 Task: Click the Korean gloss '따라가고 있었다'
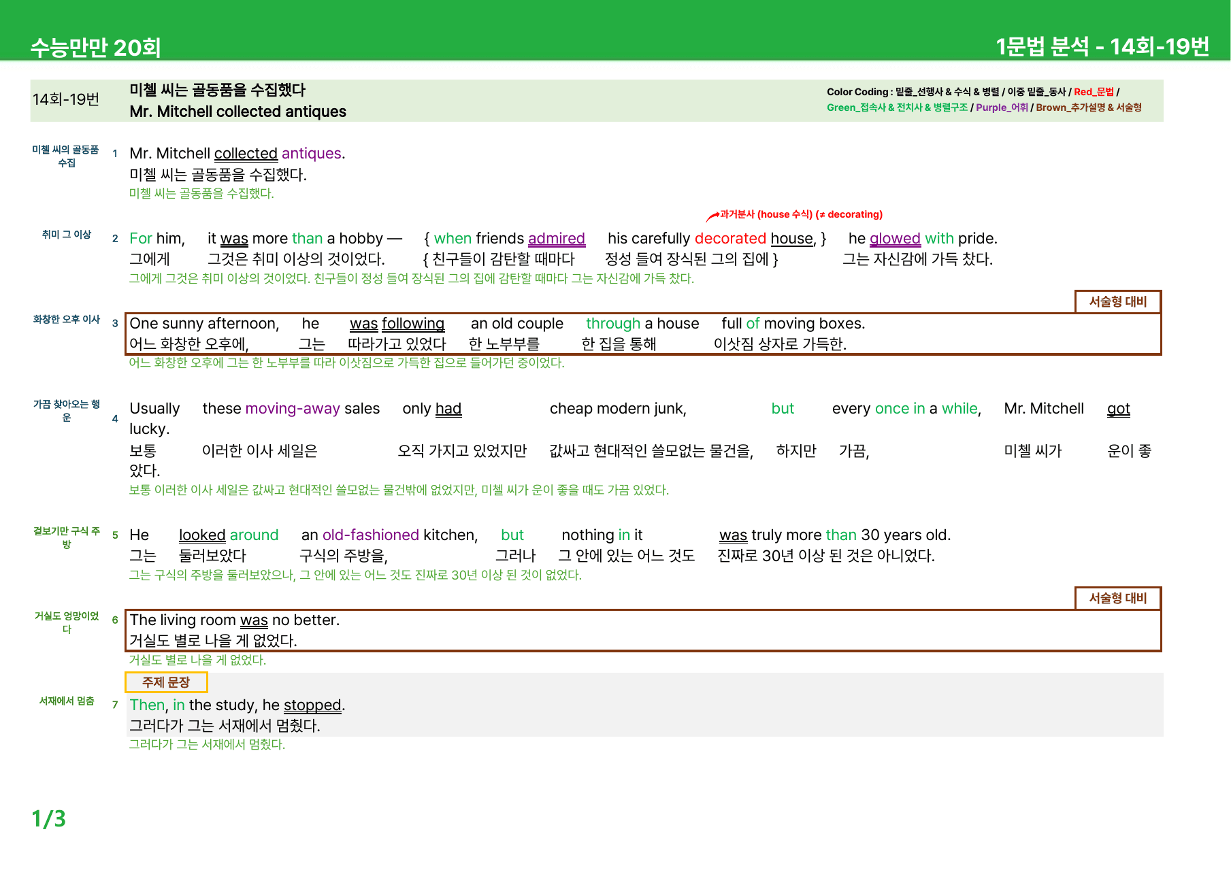[397, 344]
